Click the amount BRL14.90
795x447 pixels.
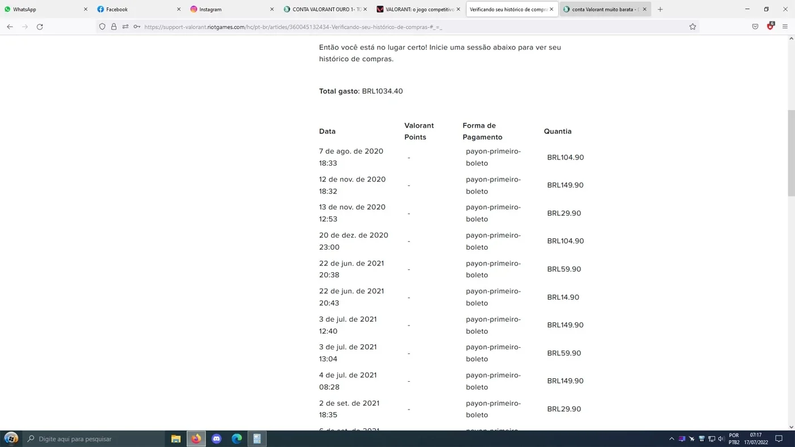563,297
